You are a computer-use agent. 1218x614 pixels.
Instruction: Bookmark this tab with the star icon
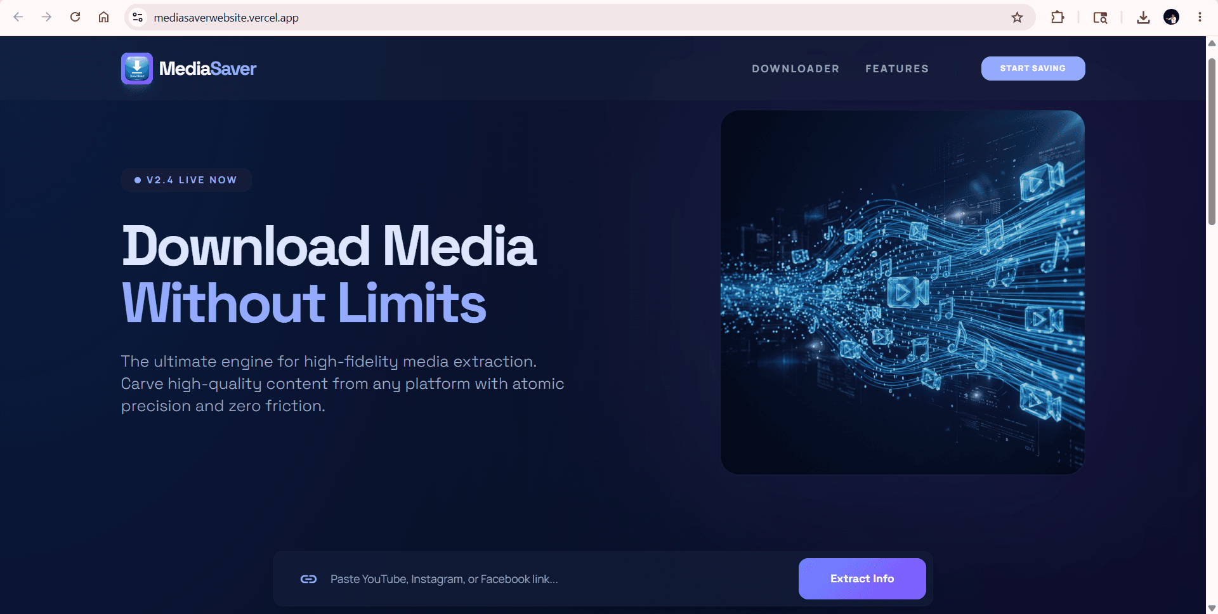tap(1017, 17)
